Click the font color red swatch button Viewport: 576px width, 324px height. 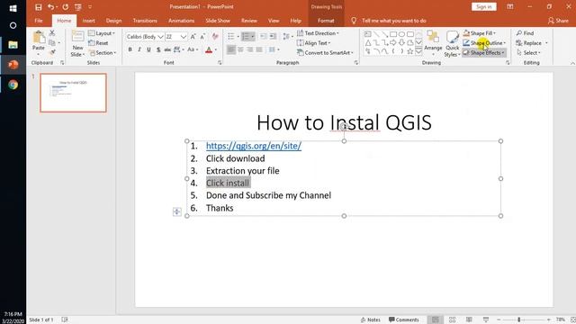[209, 50]
